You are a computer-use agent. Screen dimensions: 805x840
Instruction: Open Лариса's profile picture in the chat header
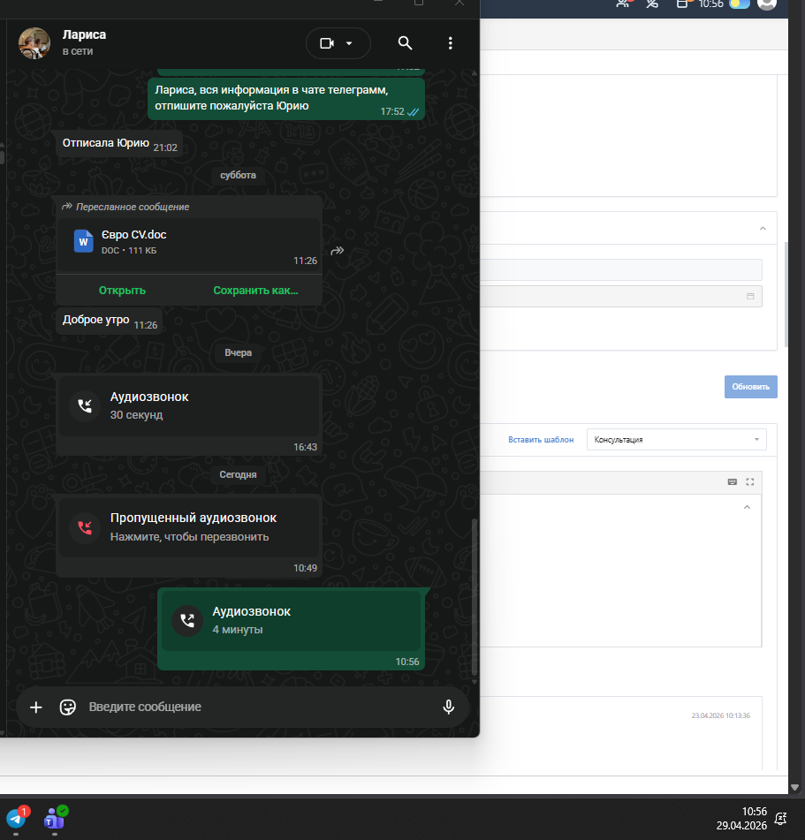point(34,43)
